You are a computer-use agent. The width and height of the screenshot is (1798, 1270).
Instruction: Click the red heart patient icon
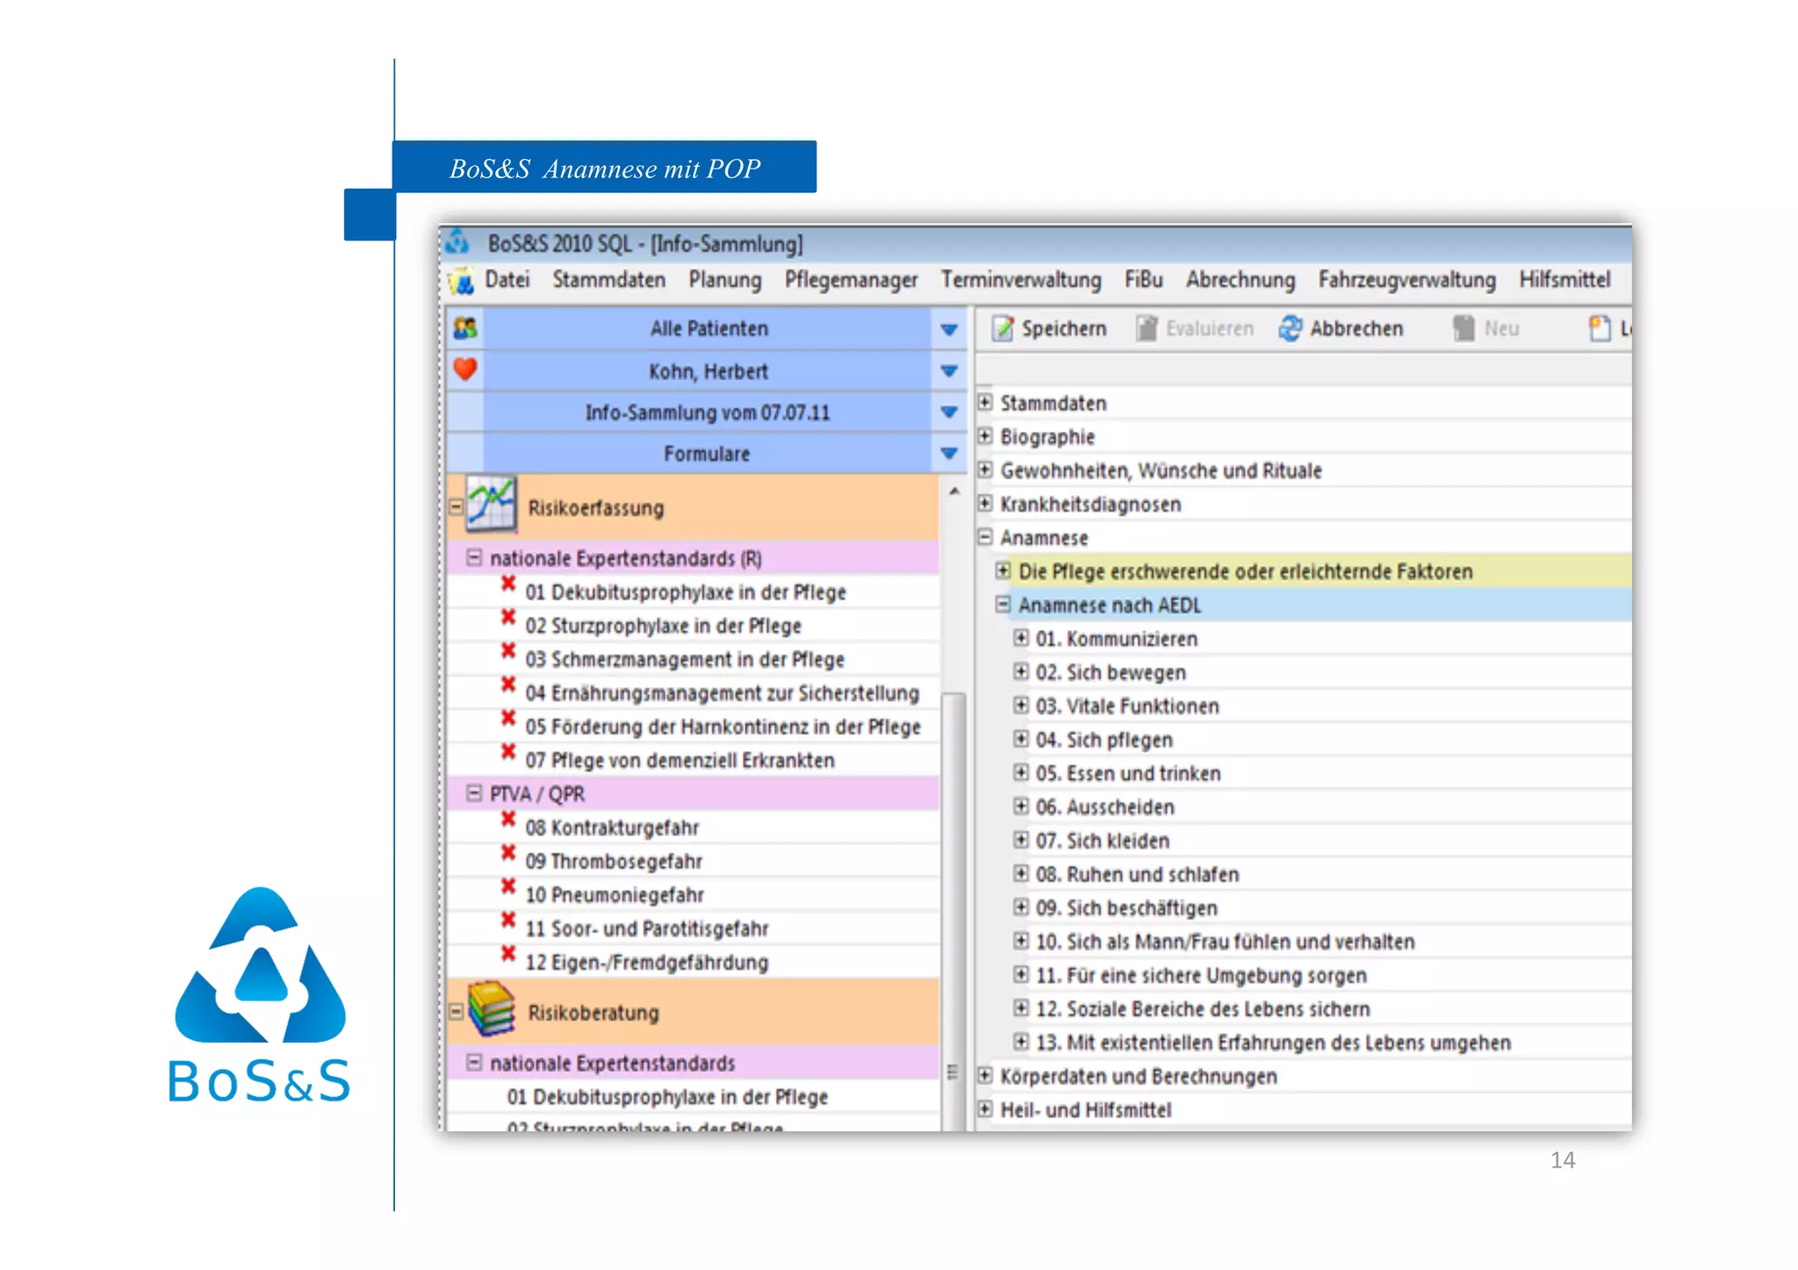tap(465, 370)
